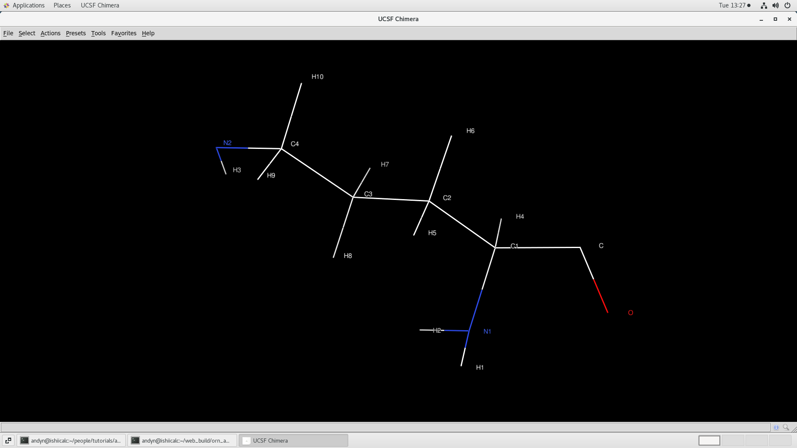The width and height of the screenshot is (797, 448).
Task: Click the H7 atom label
Action: click(385, 165)
